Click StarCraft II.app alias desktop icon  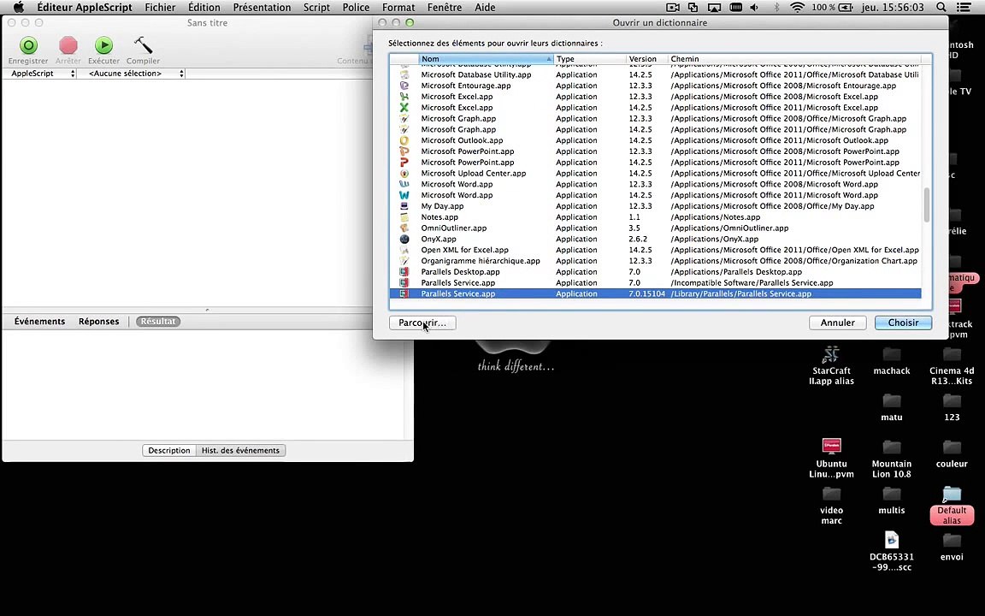click(x=831, y=354)
